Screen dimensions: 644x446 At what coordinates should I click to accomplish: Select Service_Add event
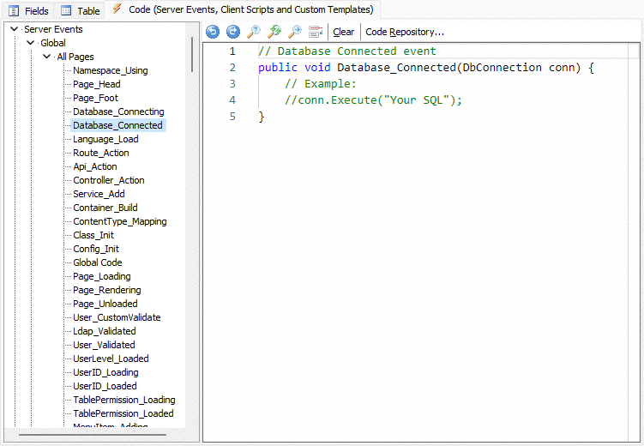pyautogui.click(x=99, y=194)
